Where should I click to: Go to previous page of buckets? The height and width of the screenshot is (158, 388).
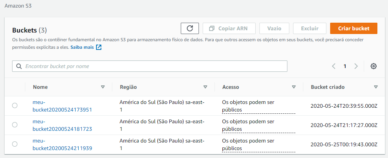click(x=334, y=66)
